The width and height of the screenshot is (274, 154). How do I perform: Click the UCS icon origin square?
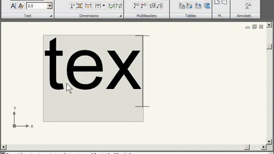coord(14,126)
